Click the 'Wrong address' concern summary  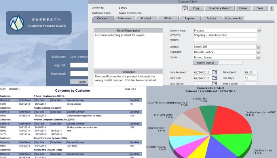[x=74, y=104]
